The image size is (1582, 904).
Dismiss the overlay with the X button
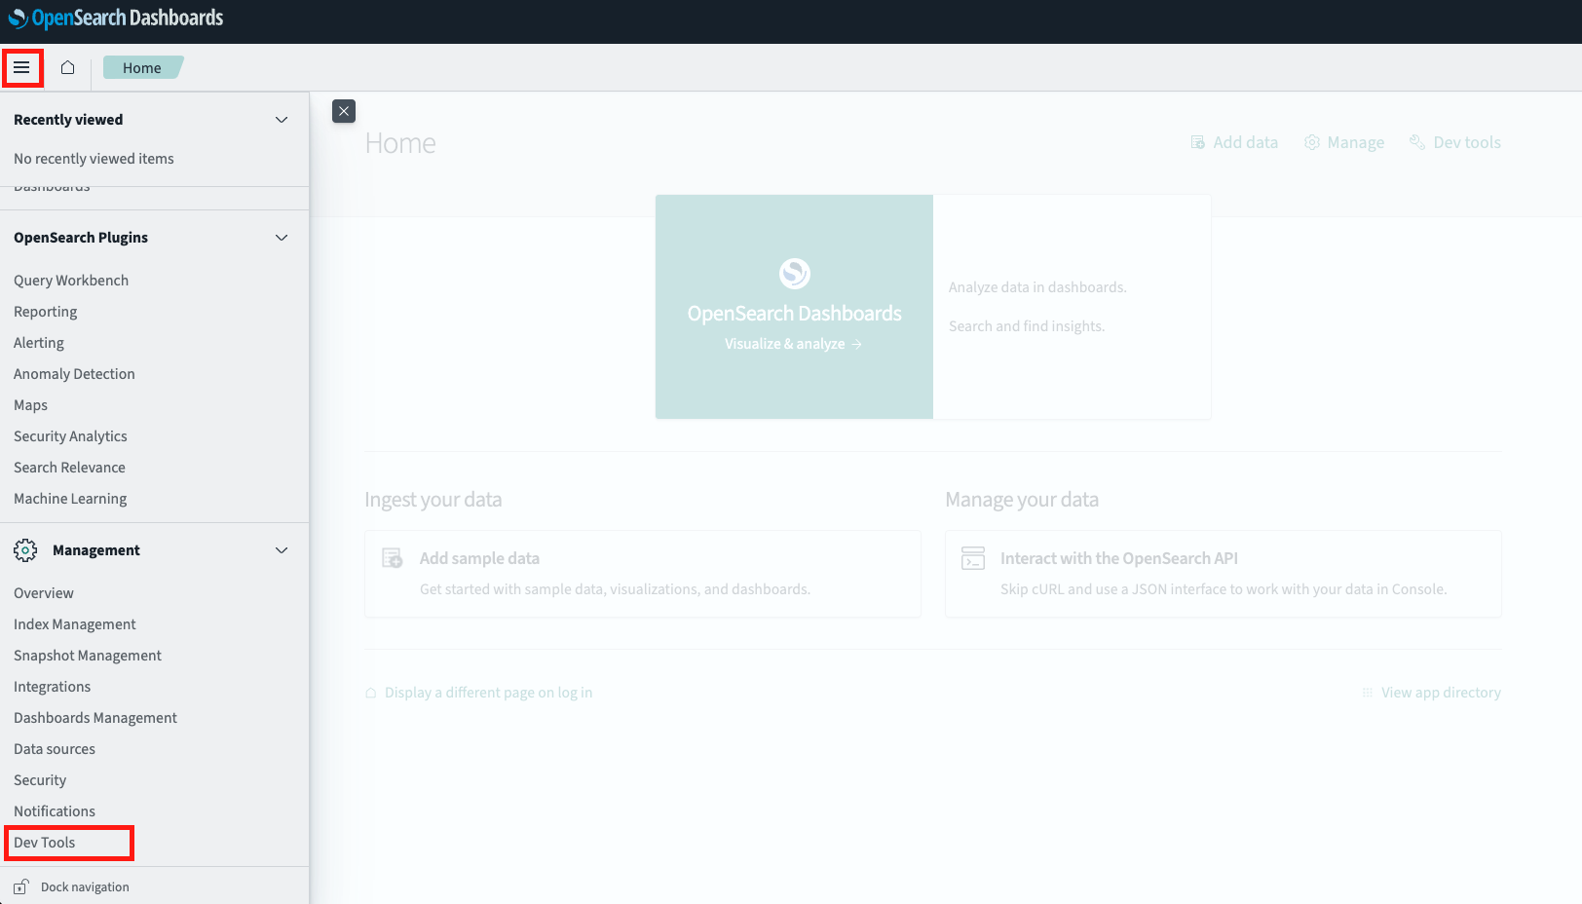(x=344, y=111)
